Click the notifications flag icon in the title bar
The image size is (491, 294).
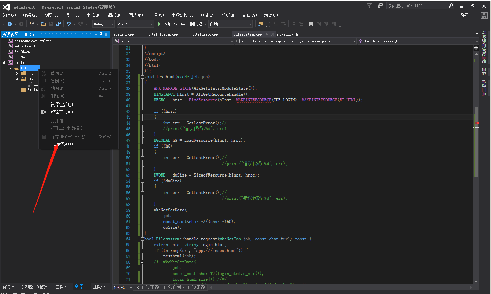tap(370, 5)
